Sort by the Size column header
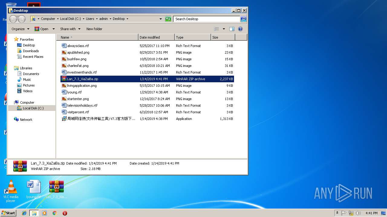Image resolution: width=387 pixels, height=217 pixels. coord(223,37)
